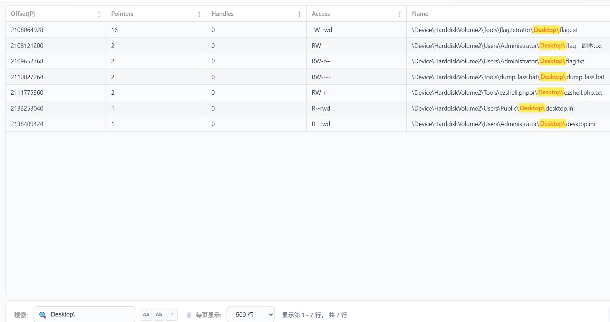The height and width of the screenshot is (322, 610).
Task: Click Handles value in row 2108064928
Action: tap(213, 30)
